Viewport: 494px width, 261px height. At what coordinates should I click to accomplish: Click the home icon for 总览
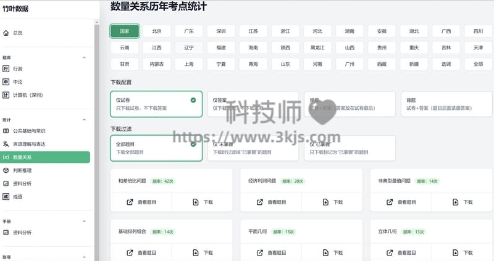coord(6,33)
